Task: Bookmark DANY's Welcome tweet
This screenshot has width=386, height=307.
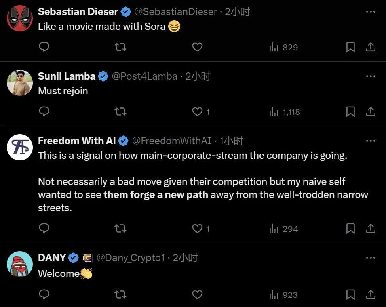Action: pyautogui.click(x=350, y=294)
